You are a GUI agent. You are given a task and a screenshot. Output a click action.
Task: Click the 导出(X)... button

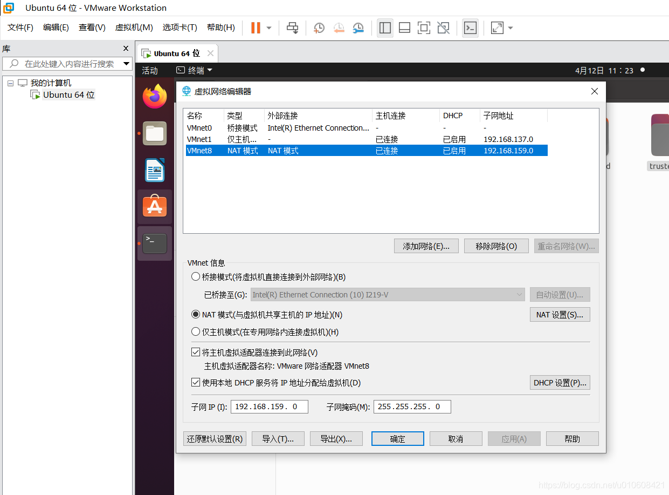pyautogui.click(x=336, y=439)
